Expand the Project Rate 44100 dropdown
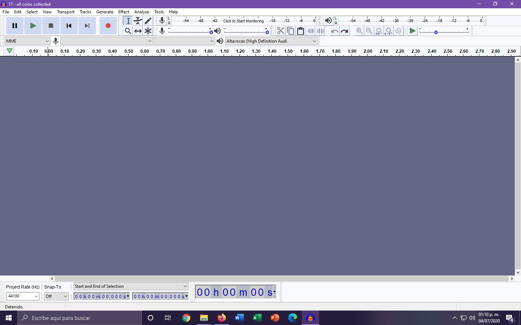The height and width of the screenshot is (325, 521). click(23, 296)
